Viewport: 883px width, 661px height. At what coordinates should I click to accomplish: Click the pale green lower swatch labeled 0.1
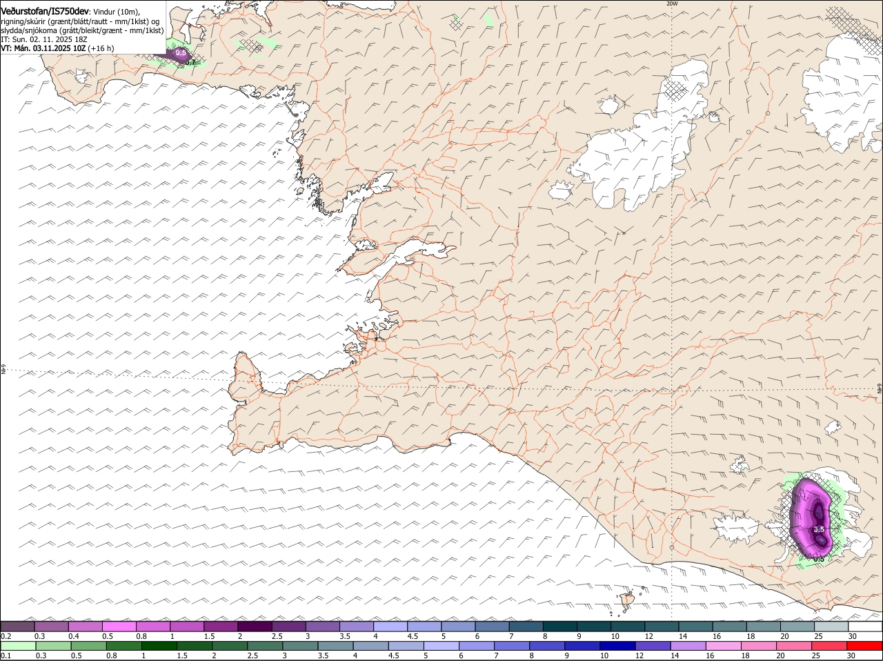click(x=18, y=647)
